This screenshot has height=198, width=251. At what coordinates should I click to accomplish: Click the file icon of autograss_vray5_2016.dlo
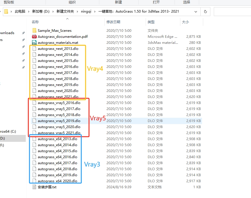point(34,103)
